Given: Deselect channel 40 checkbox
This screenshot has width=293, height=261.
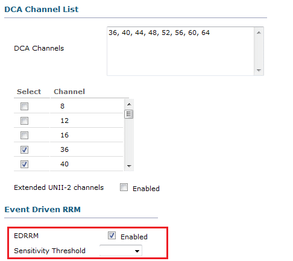Looking at the screenshot, I should 24,164.
